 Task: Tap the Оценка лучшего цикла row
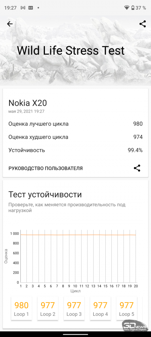(75, 124)
